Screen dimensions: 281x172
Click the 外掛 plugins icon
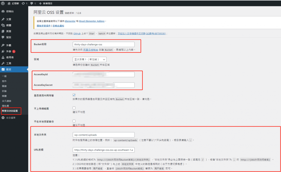pyautogui.click(x=3, y=51)
